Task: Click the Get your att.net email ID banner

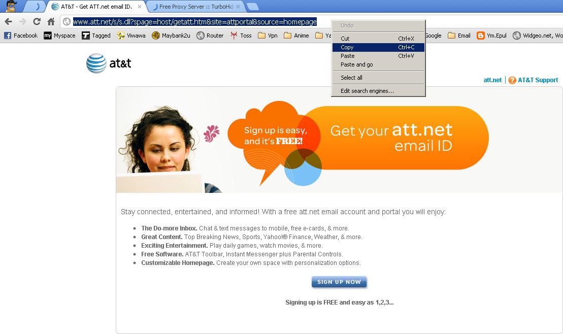Action: [391, 138]
